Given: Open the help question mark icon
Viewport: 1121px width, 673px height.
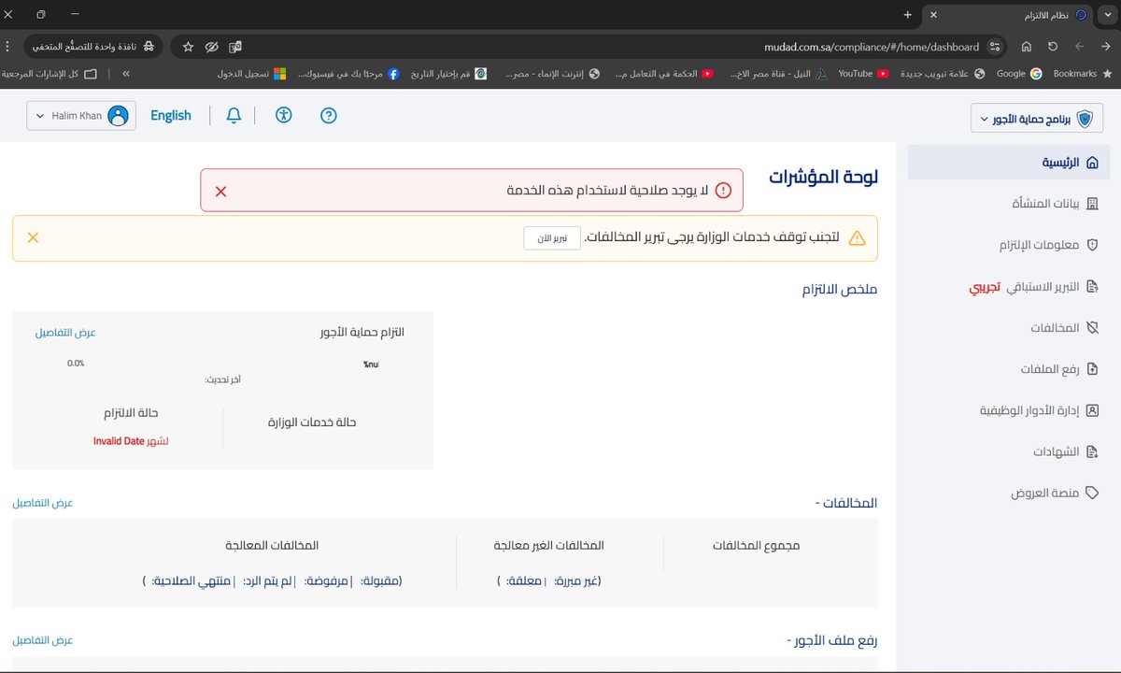Looking at the screenshot, I should pos(328,115).
